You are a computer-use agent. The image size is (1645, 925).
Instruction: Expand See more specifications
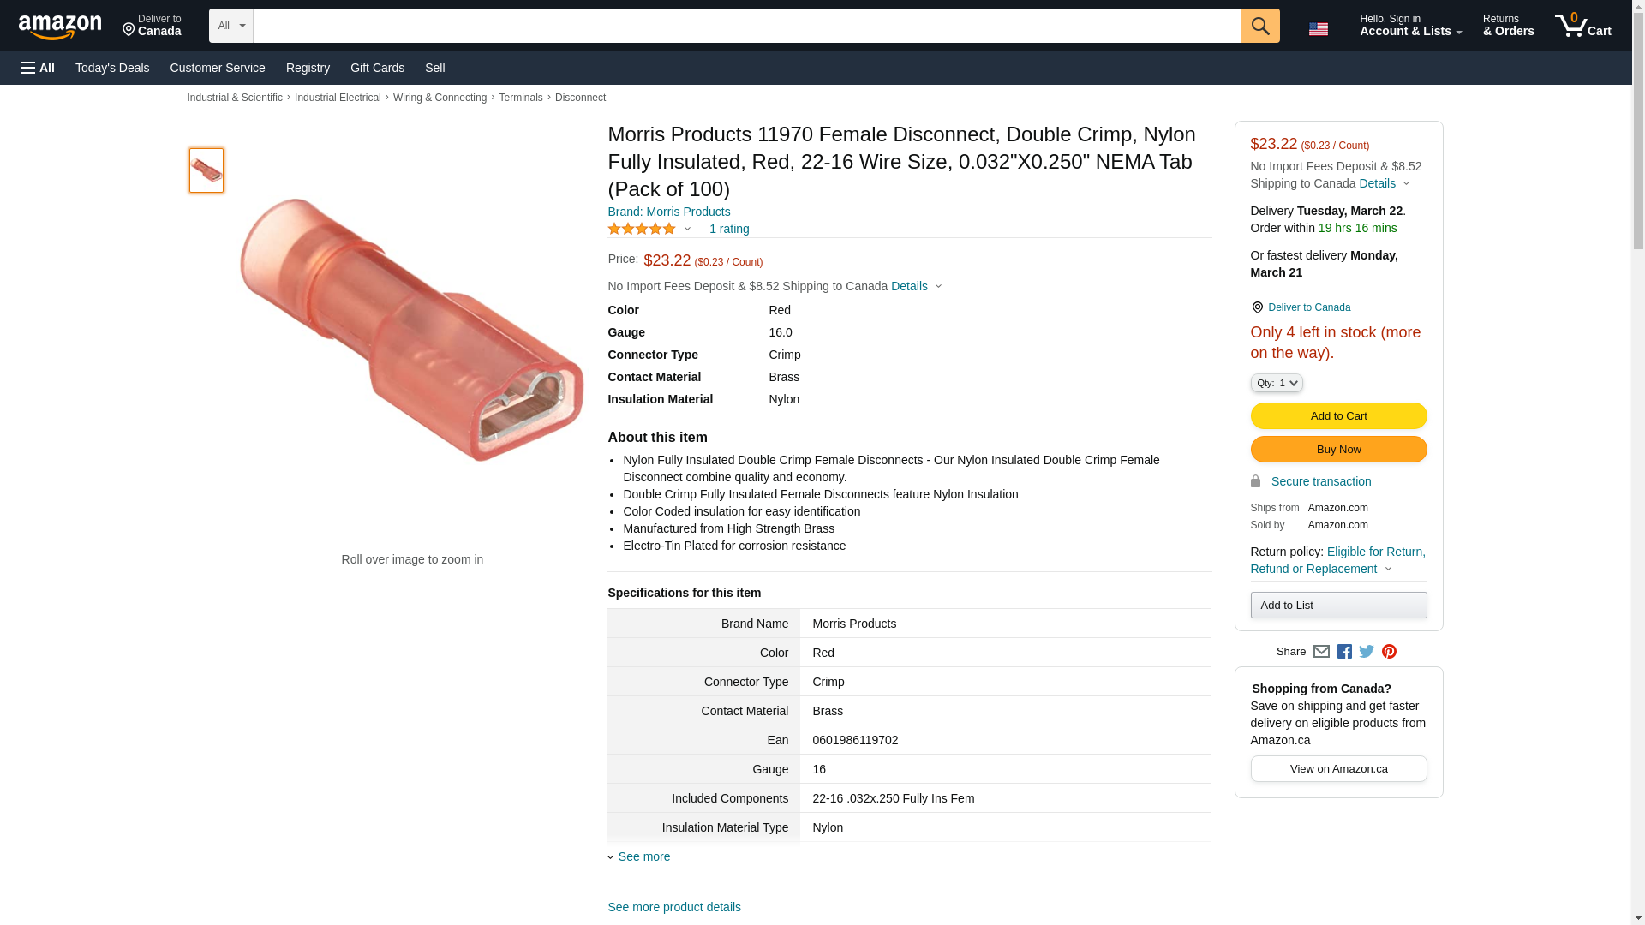pyautogui.click(x=643, y=856)
